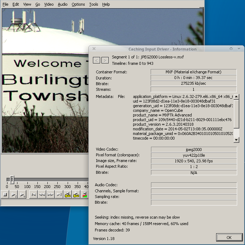Jump to the end of the video
The image size is (245, 245).
click(x=59, y=195)
